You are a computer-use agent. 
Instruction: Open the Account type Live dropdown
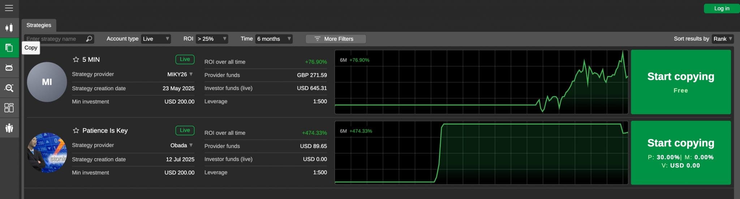tap(156, 39)
